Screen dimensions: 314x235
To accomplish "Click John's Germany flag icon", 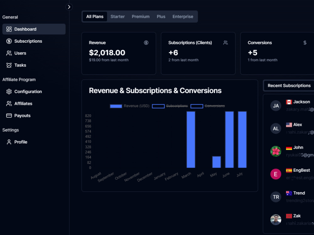I will click(289, 148).
